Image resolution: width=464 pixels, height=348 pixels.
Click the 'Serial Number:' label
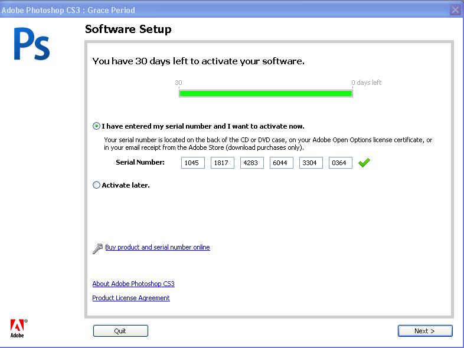140,162
